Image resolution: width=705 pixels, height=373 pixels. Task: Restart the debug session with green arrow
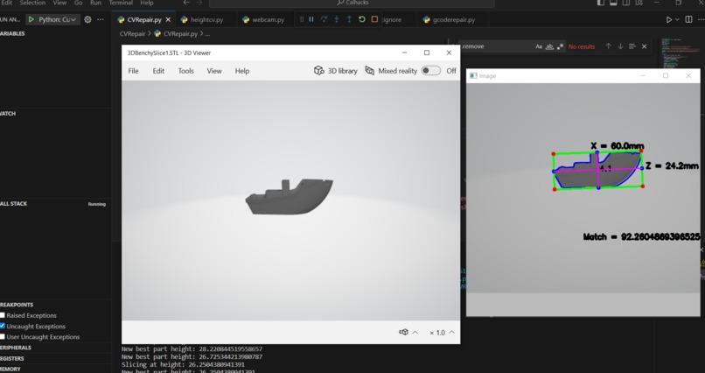(361, 19)
